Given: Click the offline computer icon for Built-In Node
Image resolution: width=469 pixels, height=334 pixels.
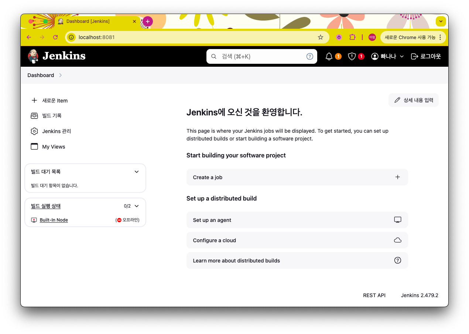Looking at the screenshot, I should coord(34,220).
